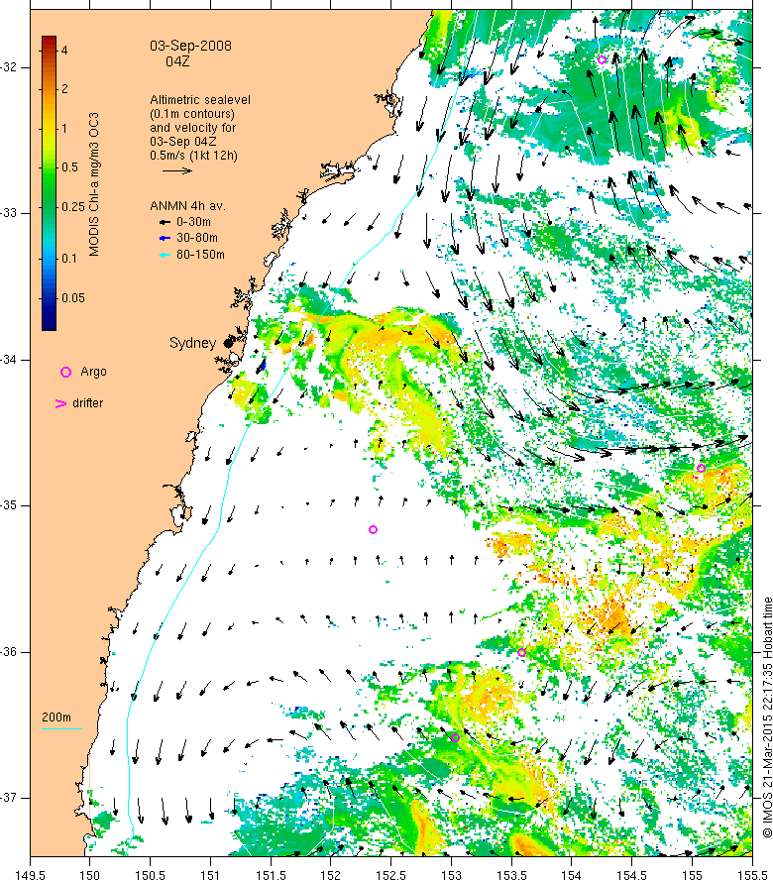This screenshot has width=773, height=882.
Task: Click the 0-30m depth label
Action: tap(193, 222)
